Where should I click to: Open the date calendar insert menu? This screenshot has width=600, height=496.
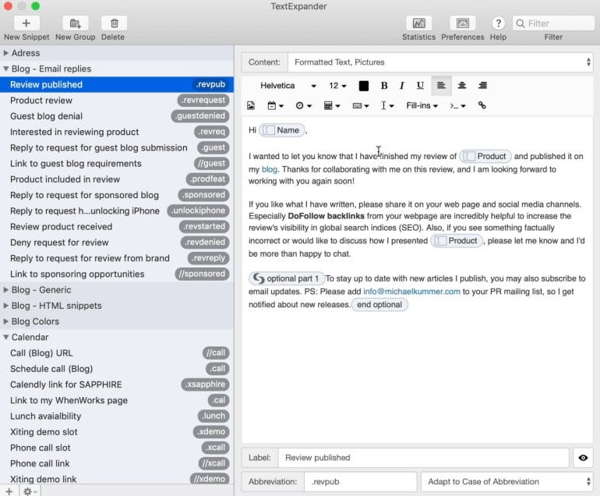tap(275, 106)
